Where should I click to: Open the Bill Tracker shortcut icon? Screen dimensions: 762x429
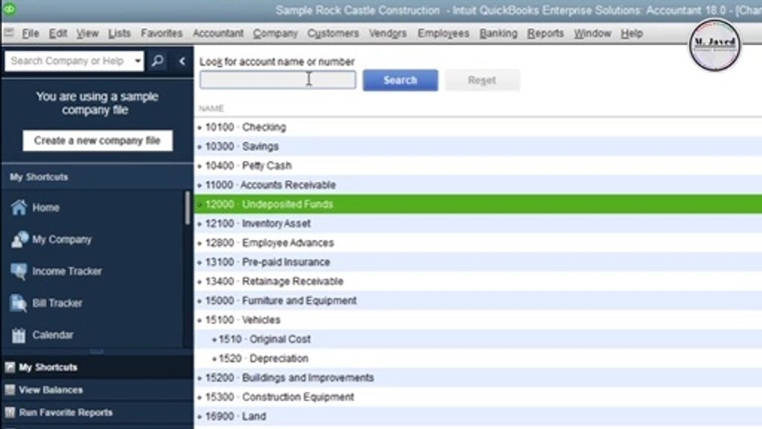point(18,303)
